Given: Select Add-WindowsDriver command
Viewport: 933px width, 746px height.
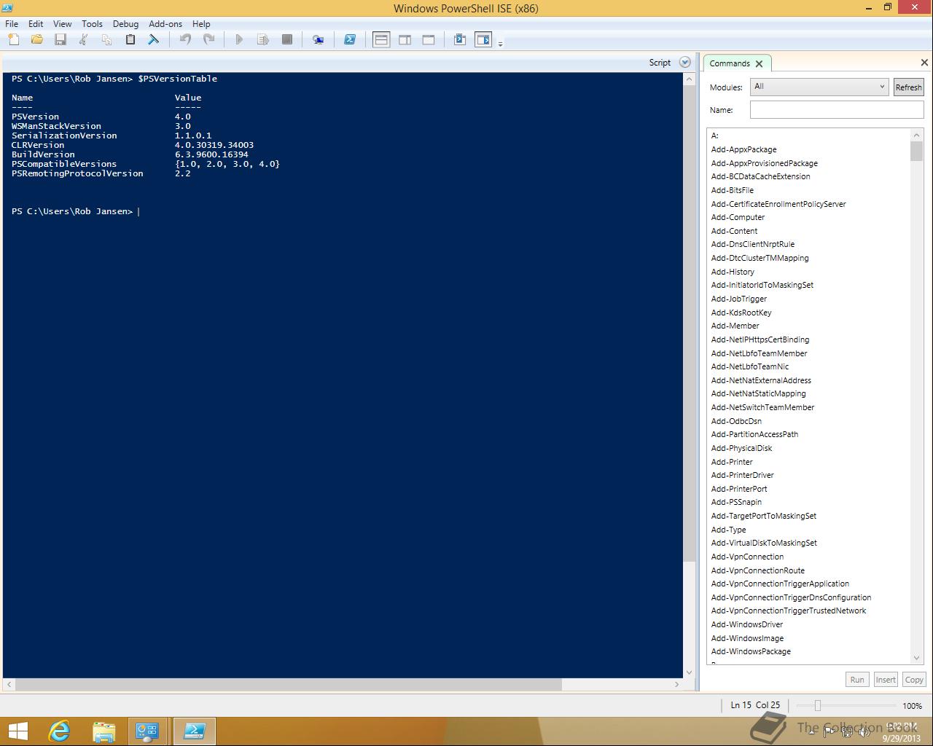Looking at the screenshot, I should click(x=747, y=624).
